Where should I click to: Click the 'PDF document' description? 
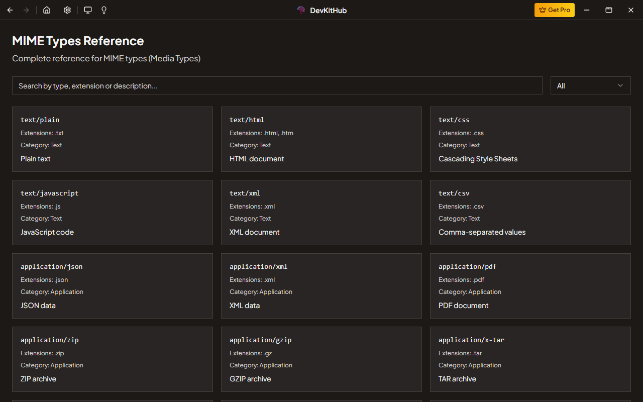[x=464, y=306]
